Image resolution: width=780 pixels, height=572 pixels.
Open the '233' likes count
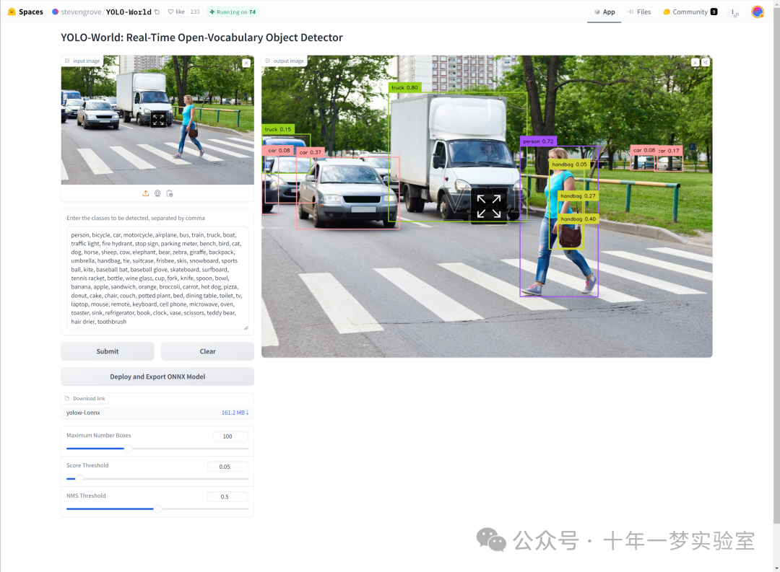point(195,12)
